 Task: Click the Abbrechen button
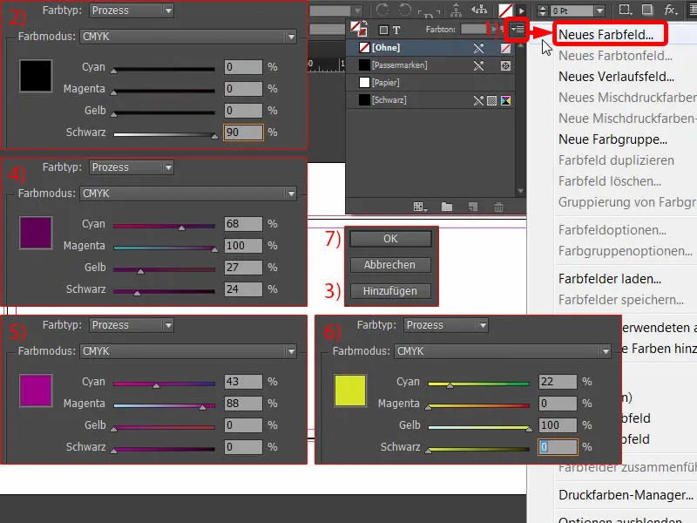pyautogui.click(x=390, y=265)
